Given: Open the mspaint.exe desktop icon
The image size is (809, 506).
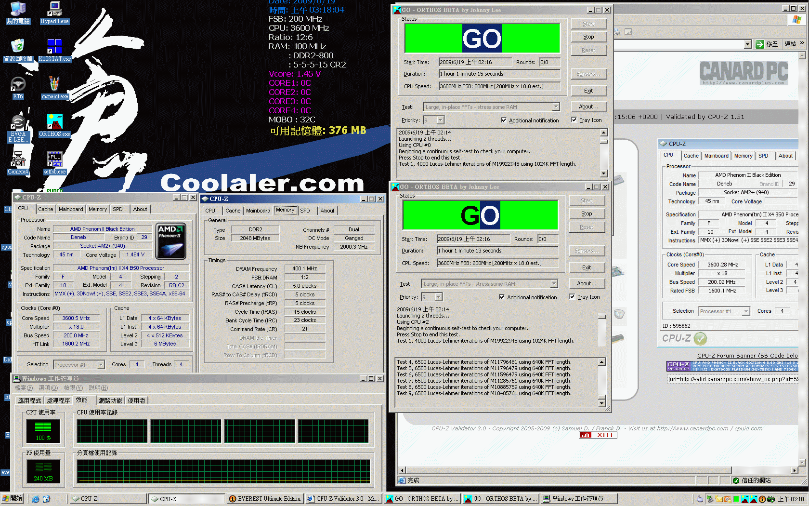Looking at the screenshot, I should click(54, 88).
